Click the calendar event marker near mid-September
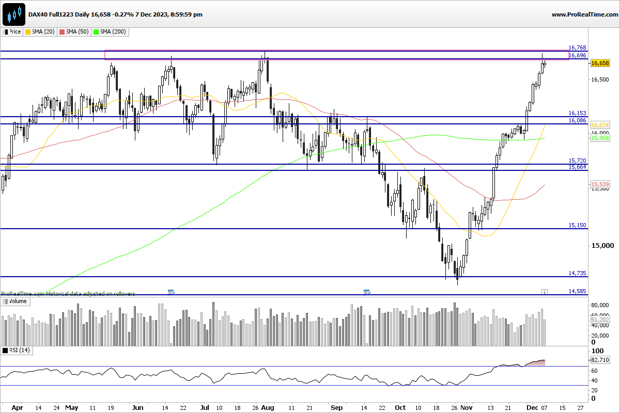This screenshot has height=413, width=620. (367, 292)
